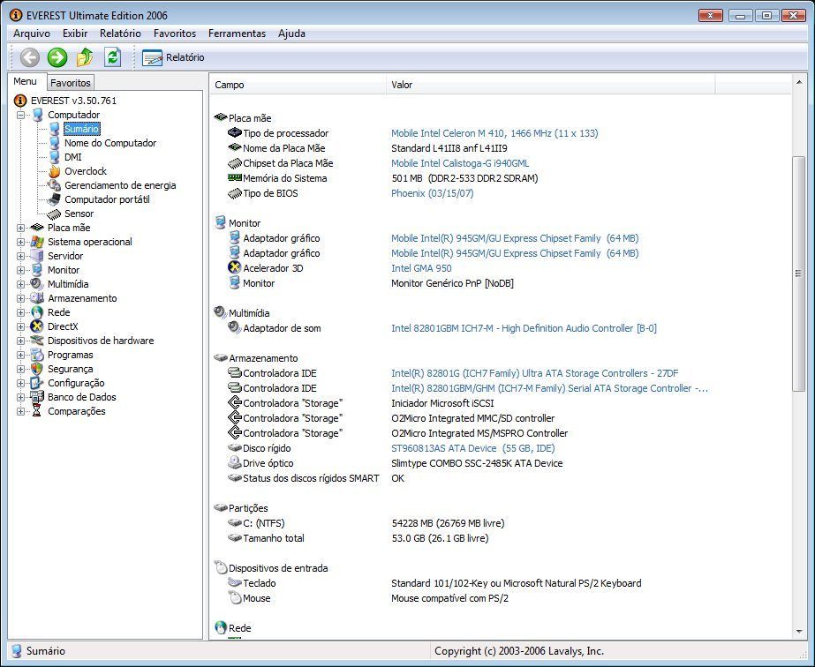Viewport: 815px width, 667px height.
Task: Click the green Forward arrow icon
Action: 57,57
